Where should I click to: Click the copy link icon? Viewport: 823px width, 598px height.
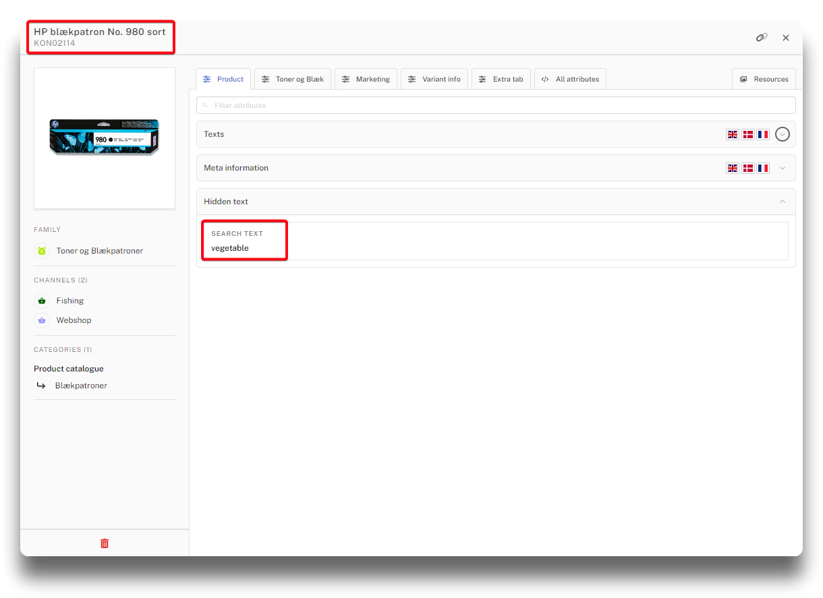point(762,38)
